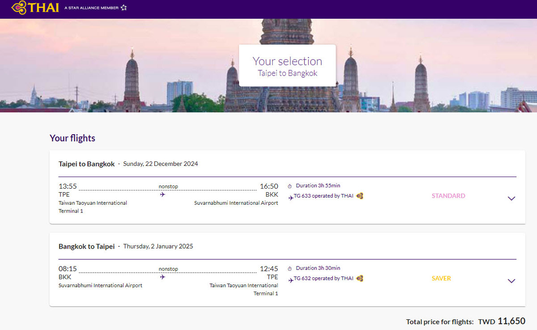The height and width of the screenshot is (330, 537).
Task: Click 'Total price for flights:' label
Action: 440,322
